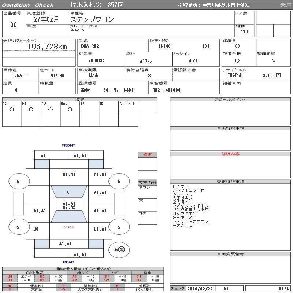
Task: Click the drive type 4WD under 駆動
Action: (x=244, y=31)
